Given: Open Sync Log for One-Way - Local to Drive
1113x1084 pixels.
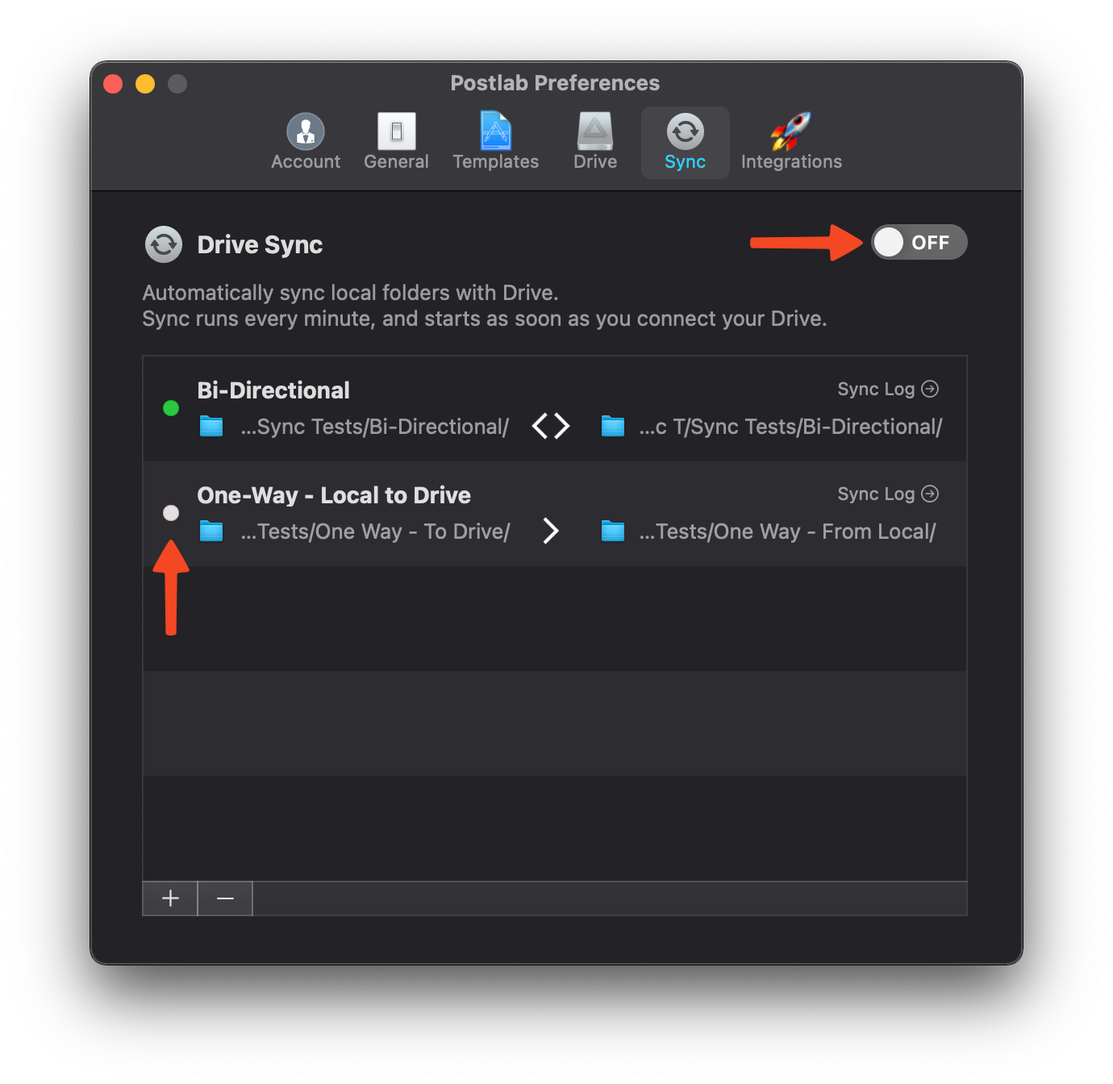Looking at the screenshot, I should pos(888,494).
